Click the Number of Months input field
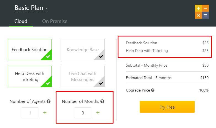Viewport: 216px width, 128px height. (x=83, y=113)
